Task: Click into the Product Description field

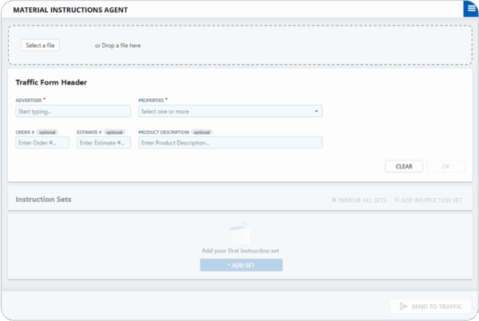Action: click(x=230, y=143)
